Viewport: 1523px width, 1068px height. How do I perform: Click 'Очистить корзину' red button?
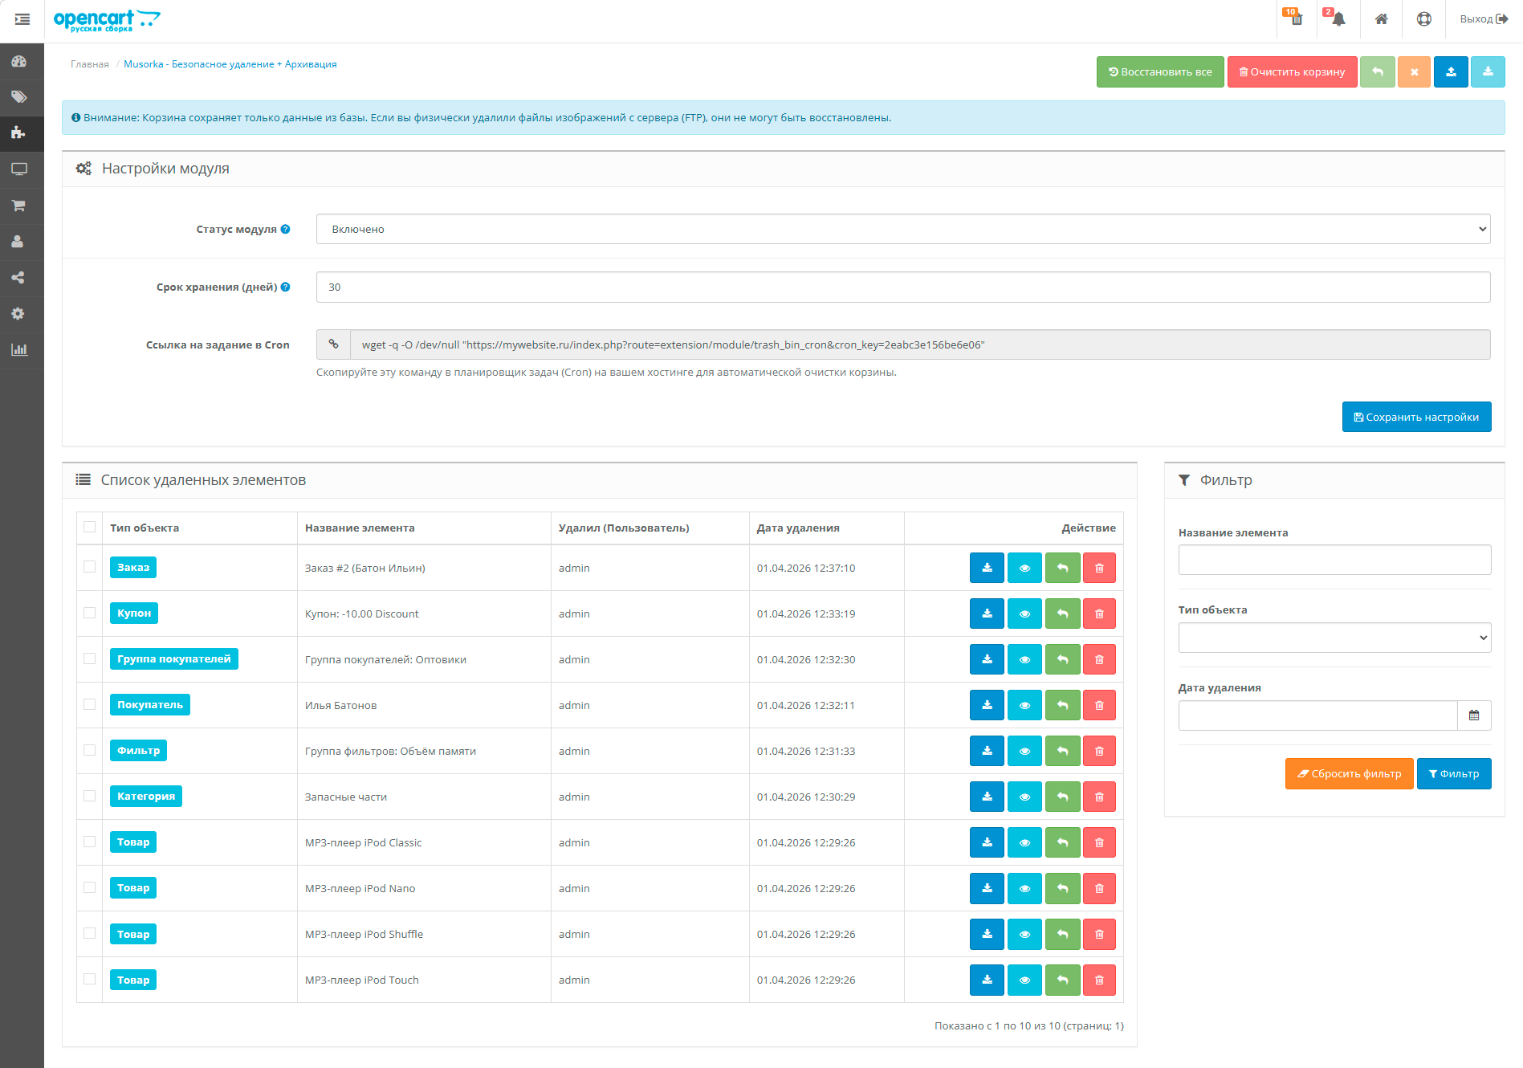pyautogui.click(x=1292, y=72)
